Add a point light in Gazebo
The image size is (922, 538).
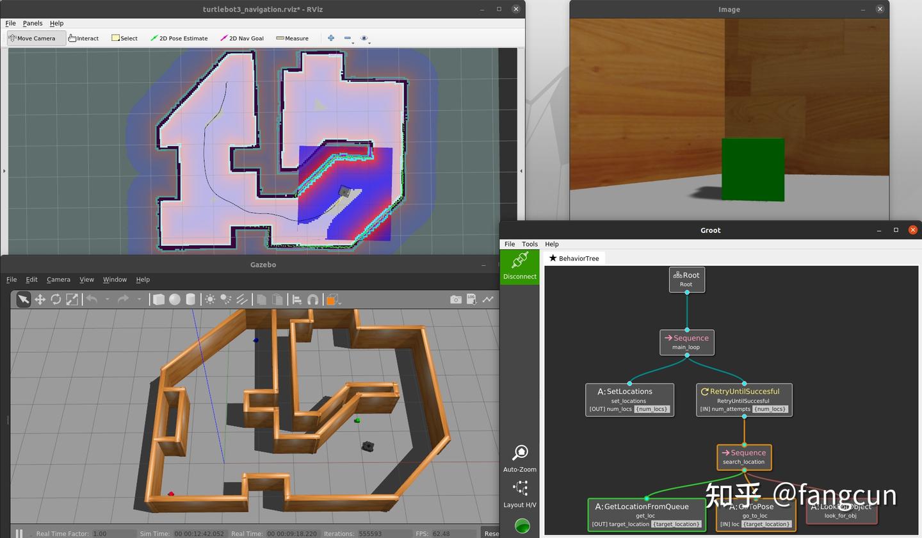pyautogui.click(x=209, y=299)
